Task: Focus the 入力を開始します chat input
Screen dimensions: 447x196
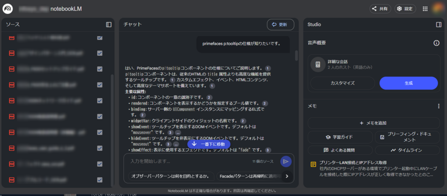Action: (189, 161)
